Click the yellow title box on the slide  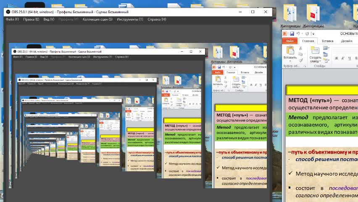coord(322,90)
